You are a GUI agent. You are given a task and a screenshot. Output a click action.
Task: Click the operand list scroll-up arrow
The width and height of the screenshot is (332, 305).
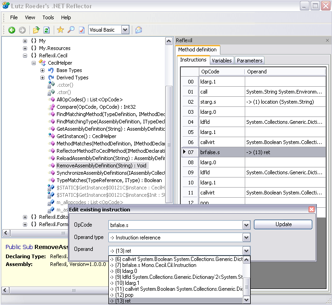pyautogui.click(x=246, y=260)
